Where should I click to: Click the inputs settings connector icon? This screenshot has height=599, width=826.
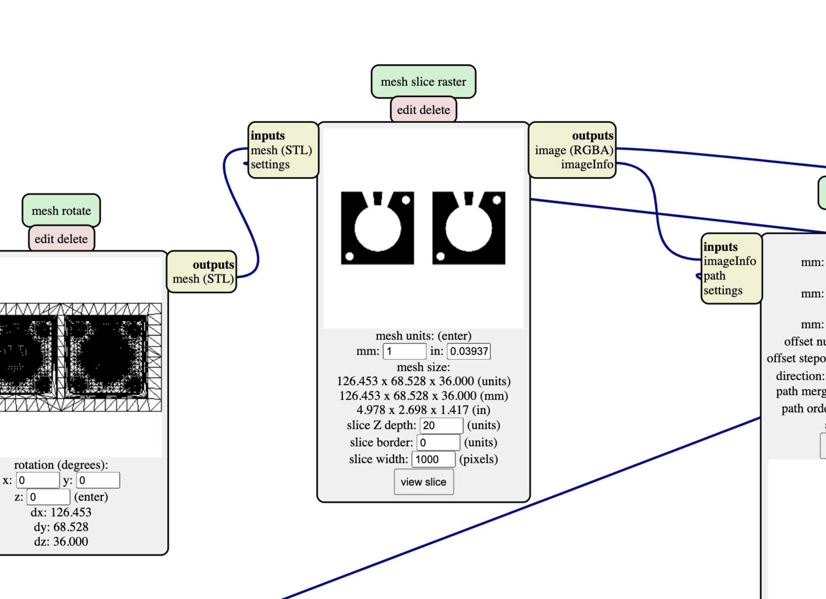click(246, 165)
